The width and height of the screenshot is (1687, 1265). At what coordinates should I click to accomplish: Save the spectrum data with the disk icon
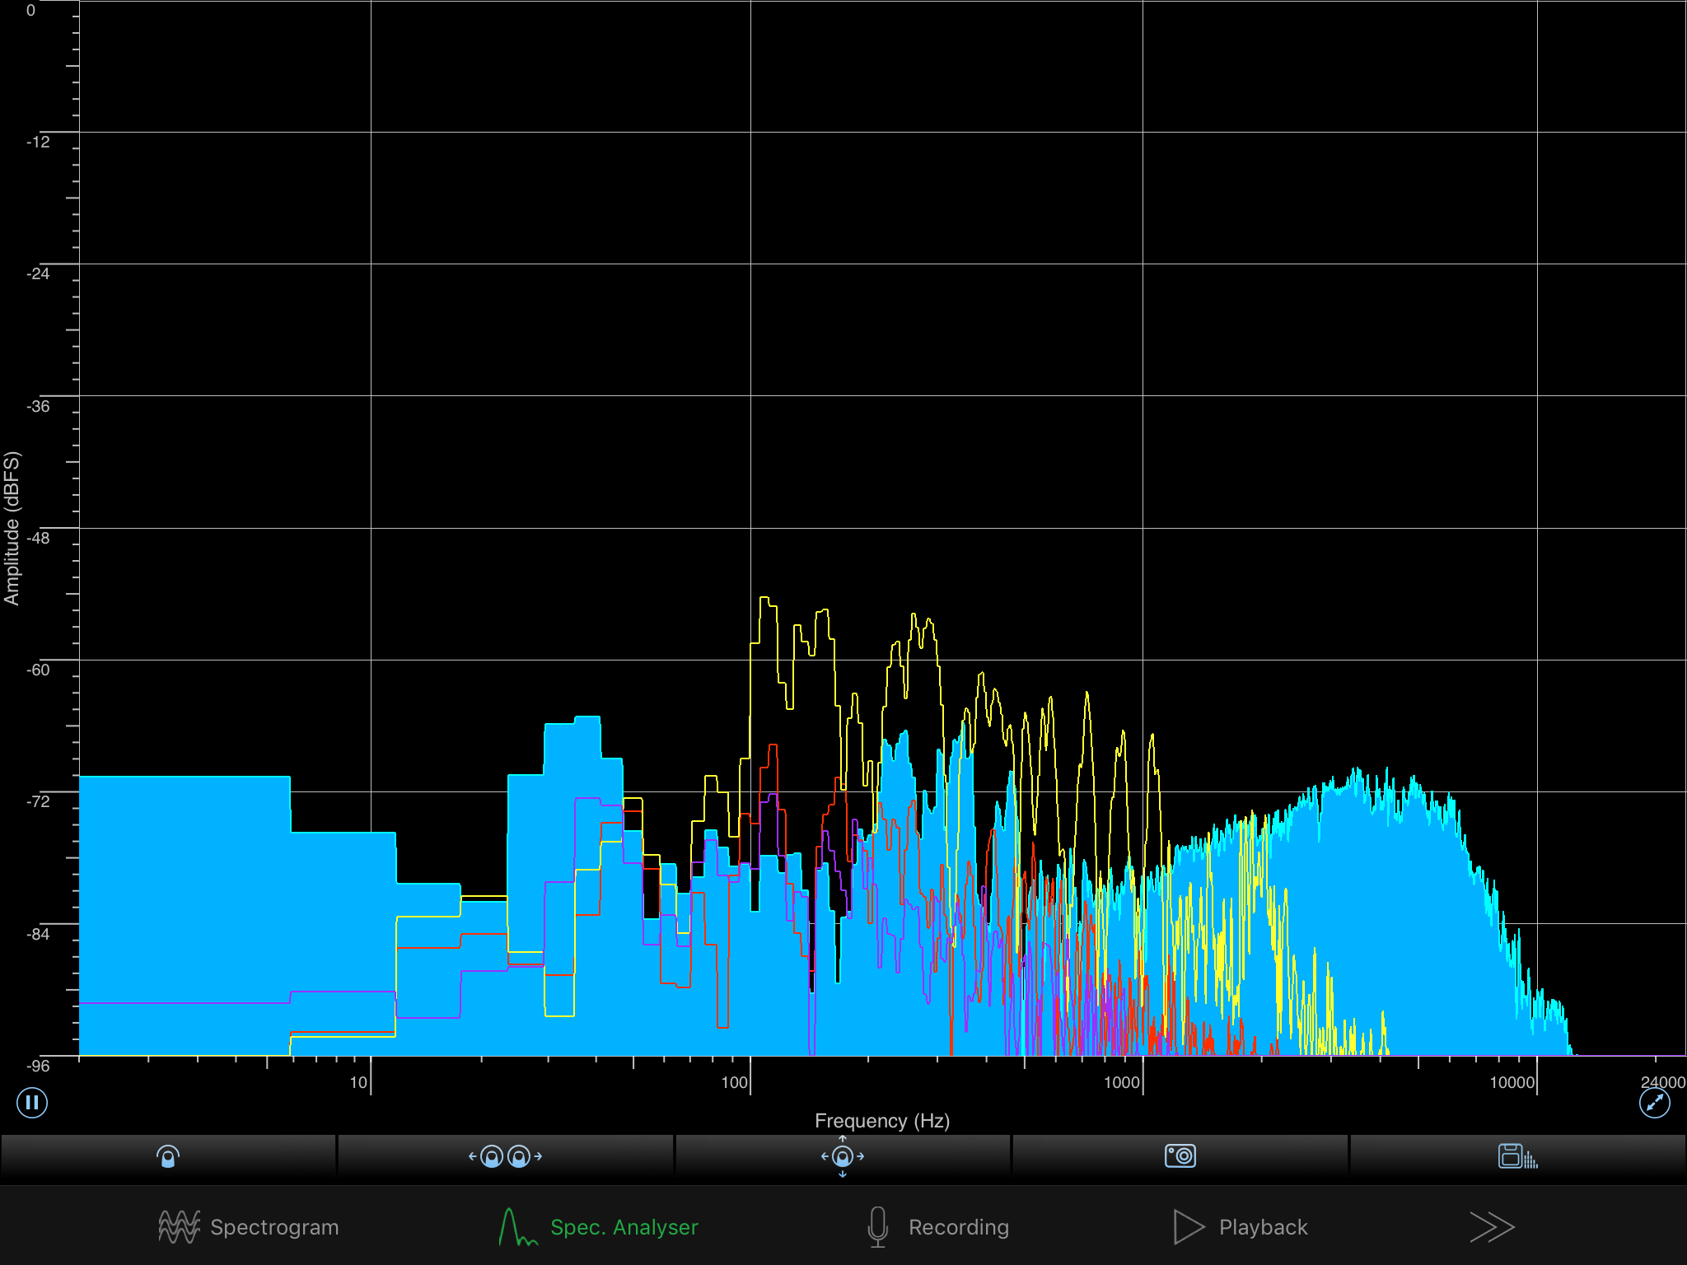[1516, 1156]
